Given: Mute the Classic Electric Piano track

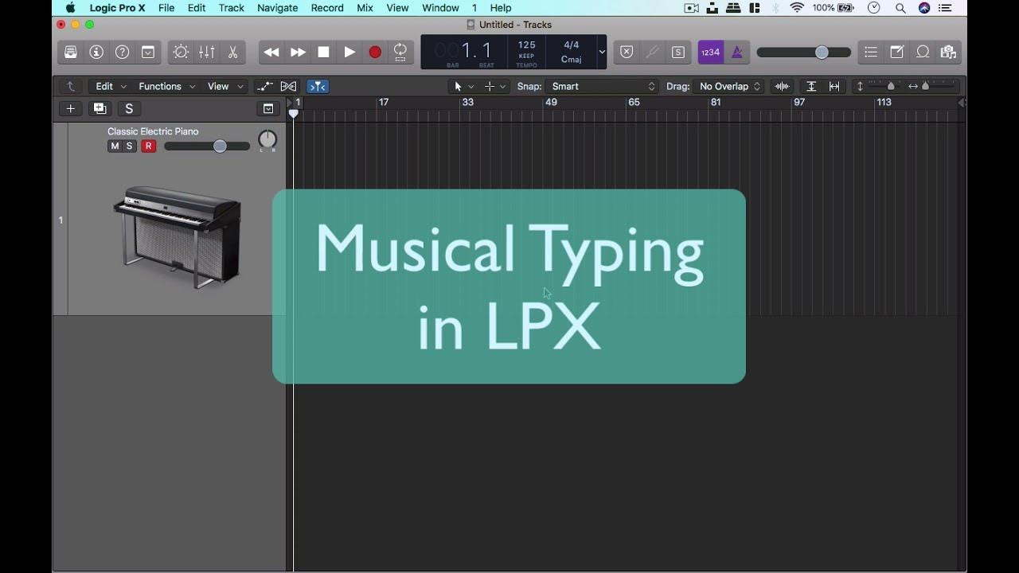Looking at the screenshot, I should click(115, 146).
